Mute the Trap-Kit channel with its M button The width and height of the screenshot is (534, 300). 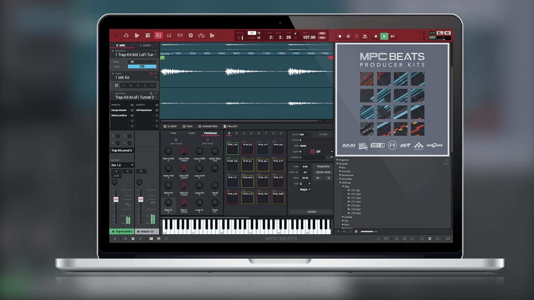pos(116,172)
